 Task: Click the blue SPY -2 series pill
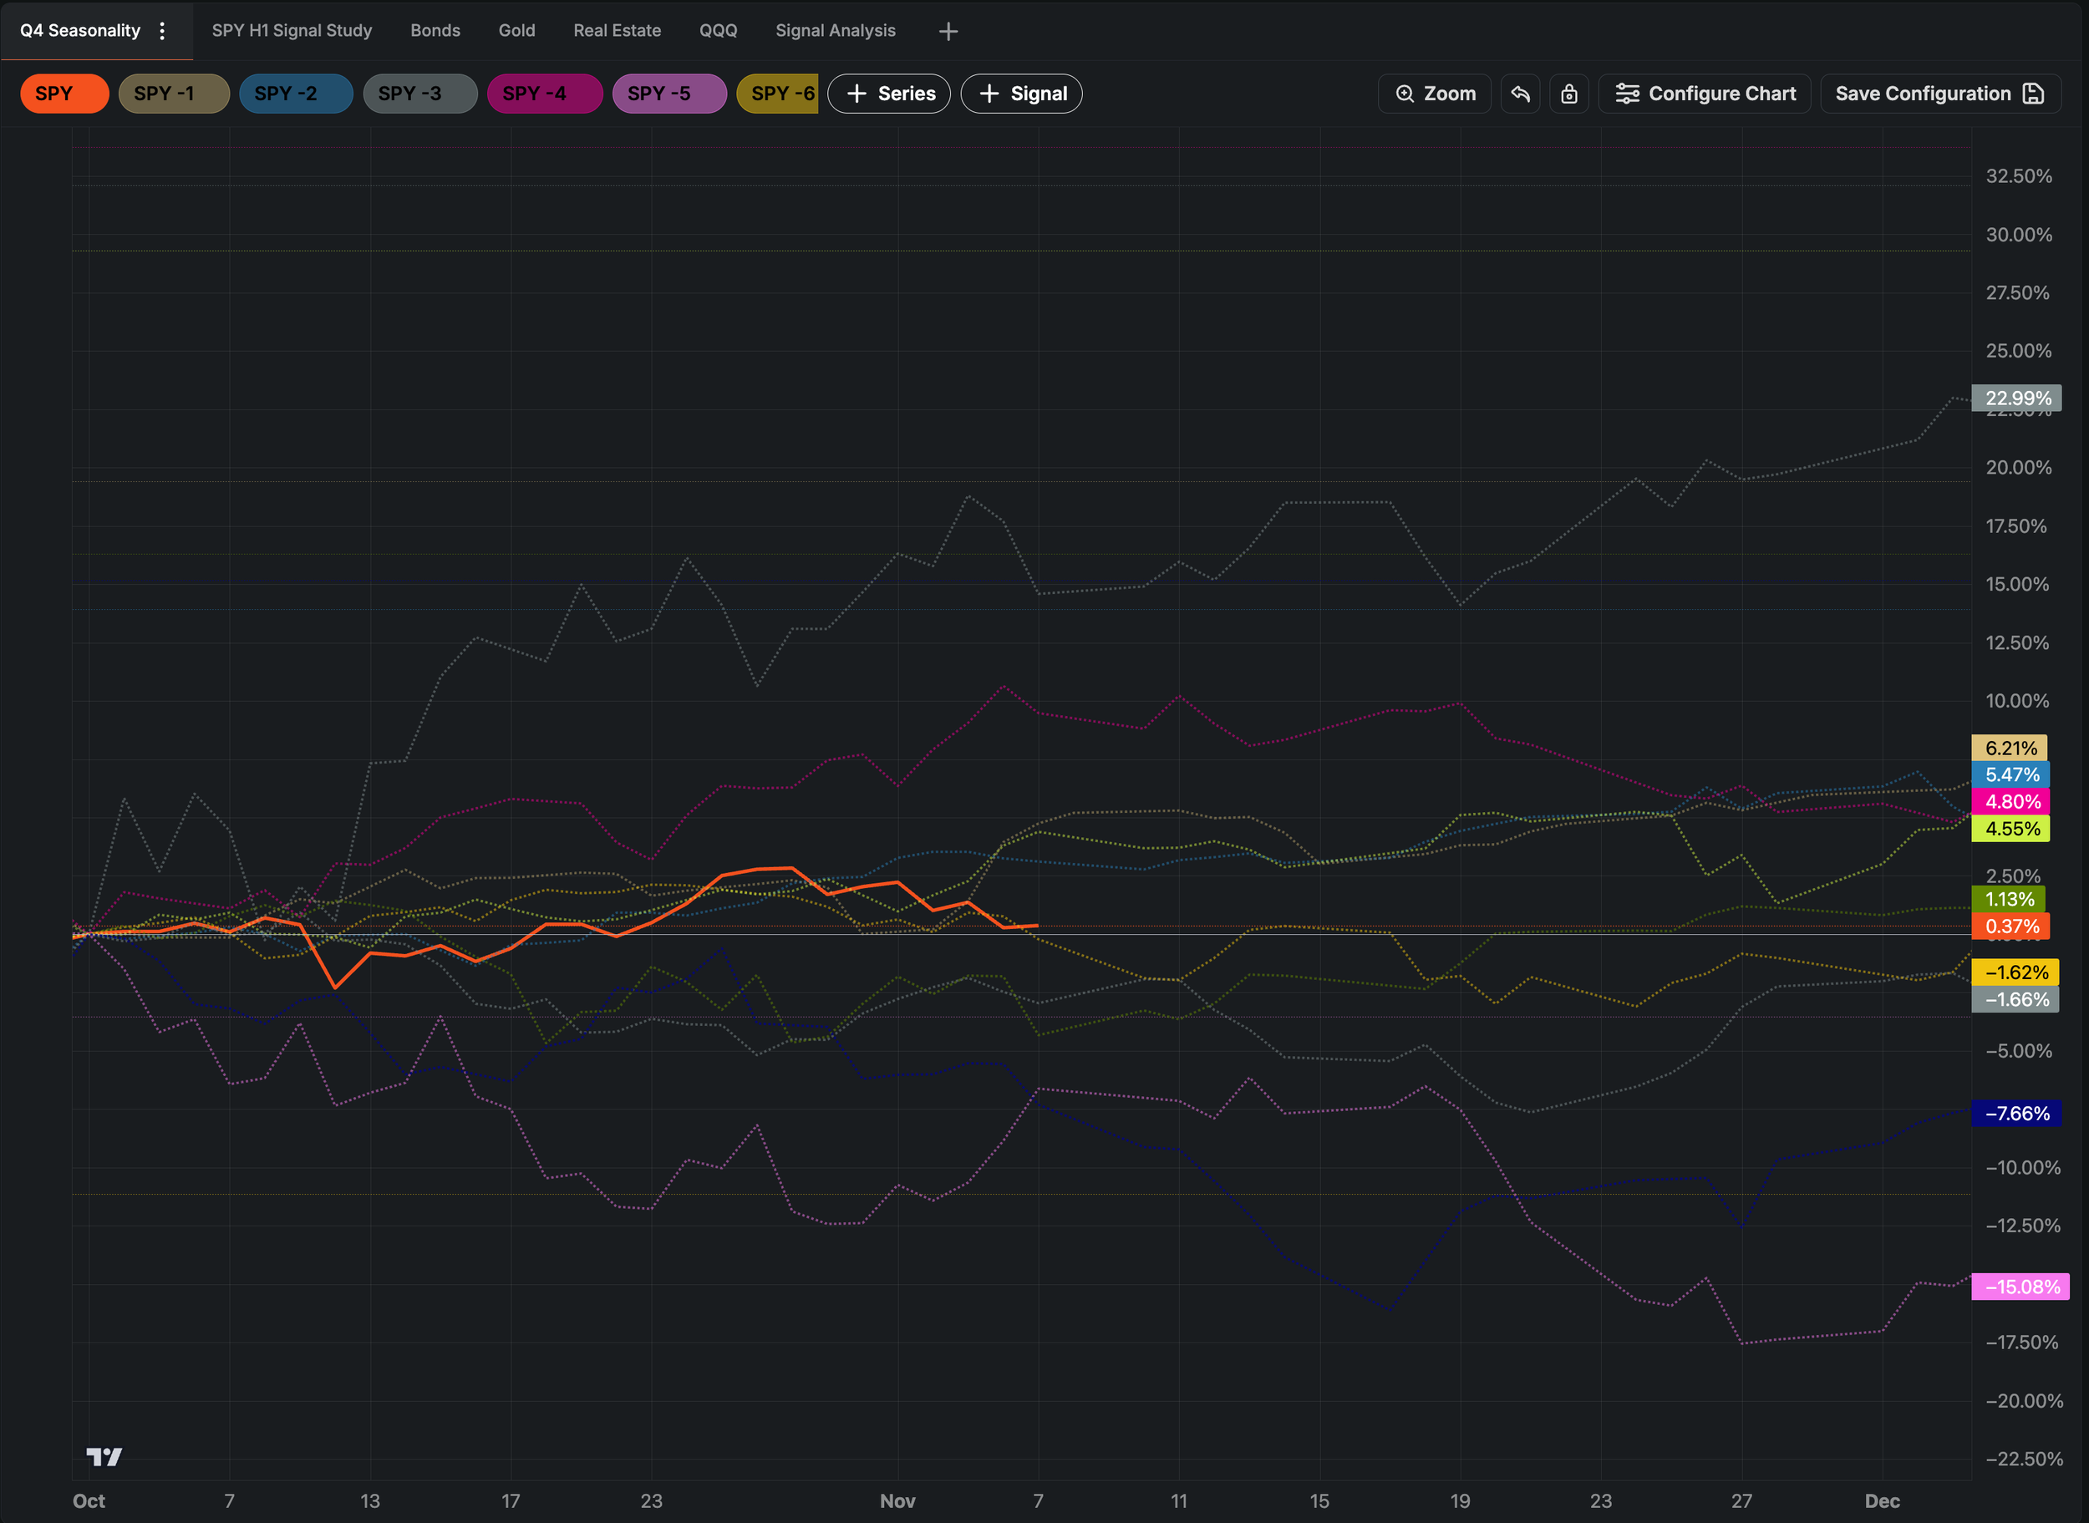(295, 93)
